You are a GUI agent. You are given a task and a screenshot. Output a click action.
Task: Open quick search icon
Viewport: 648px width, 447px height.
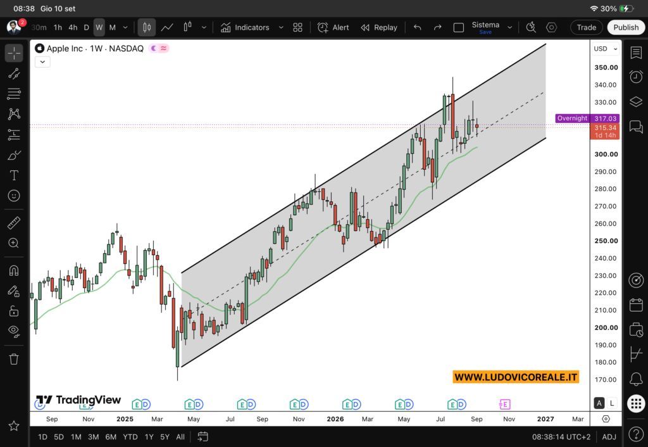coord(531,27)
